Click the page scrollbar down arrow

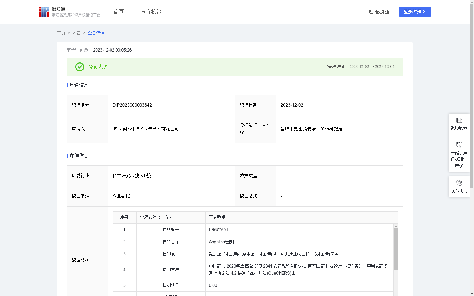pos(472,294)
